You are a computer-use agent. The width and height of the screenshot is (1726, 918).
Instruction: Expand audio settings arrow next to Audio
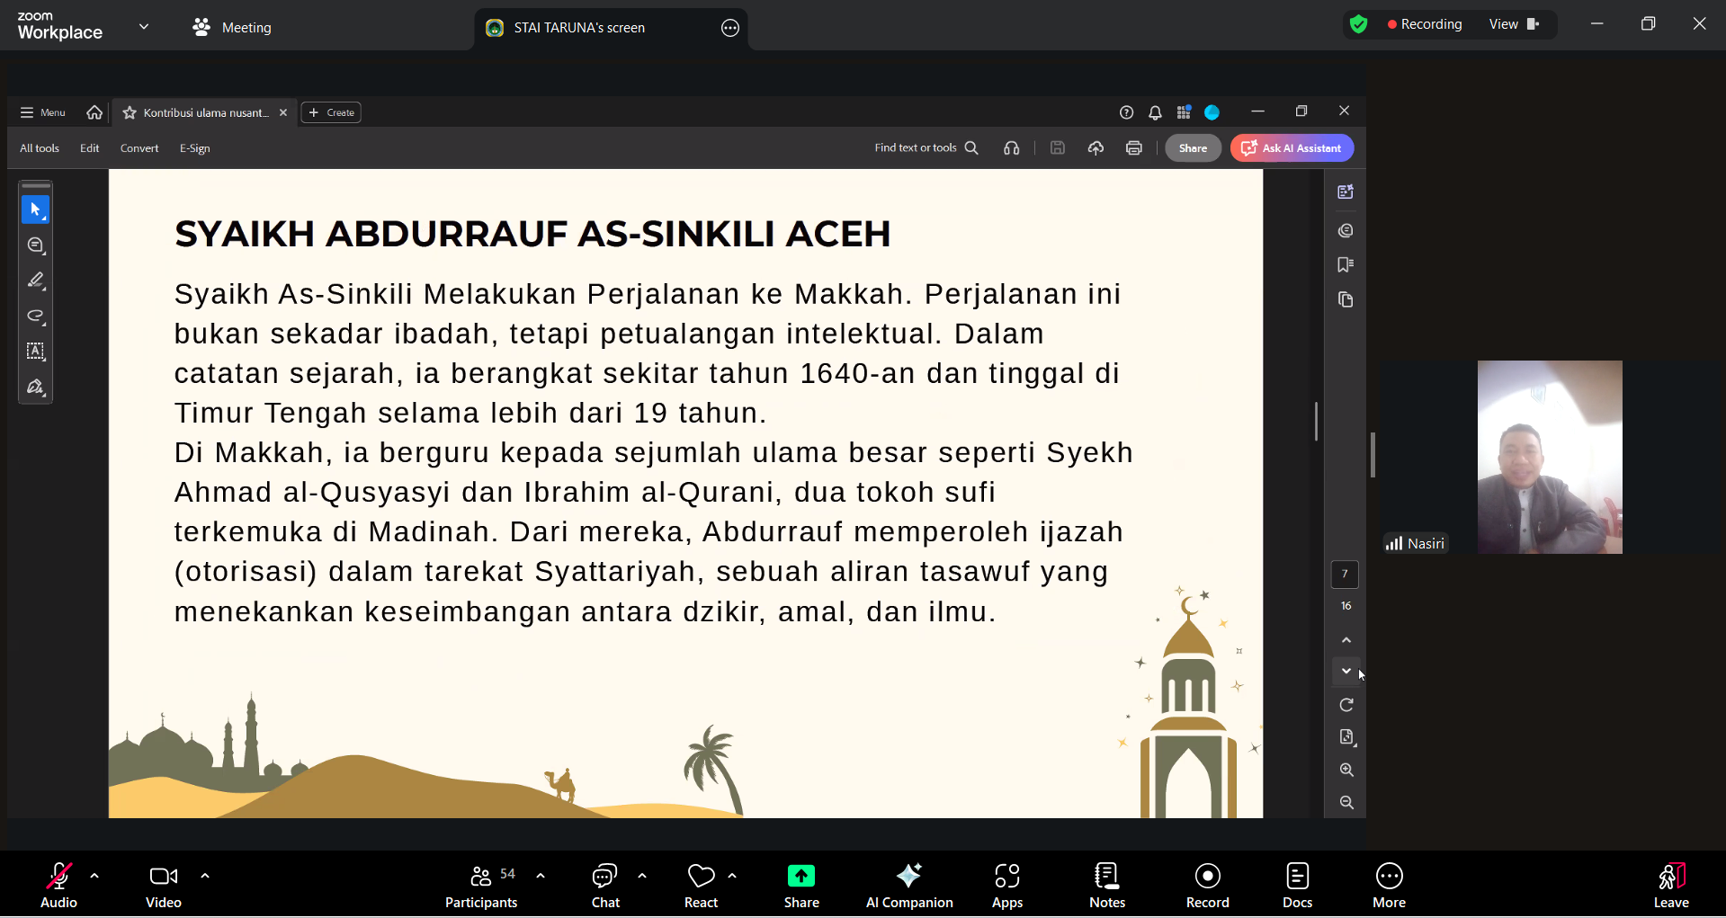click(x=94, y=876)
